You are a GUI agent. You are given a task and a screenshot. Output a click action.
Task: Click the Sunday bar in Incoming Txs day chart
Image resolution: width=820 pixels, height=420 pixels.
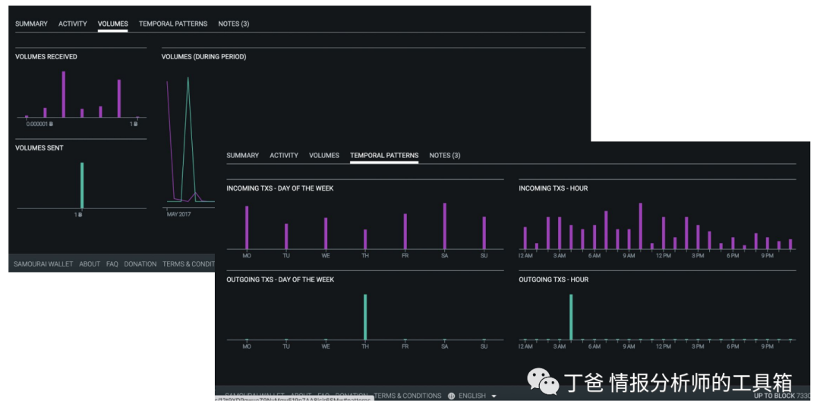point(484,232)
